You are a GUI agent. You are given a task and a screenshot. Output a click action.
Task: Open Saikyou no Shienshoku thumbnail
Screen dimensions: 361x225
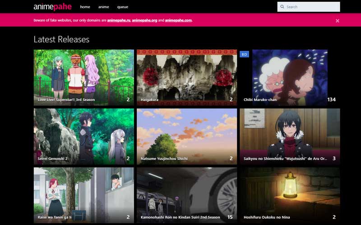290,137
